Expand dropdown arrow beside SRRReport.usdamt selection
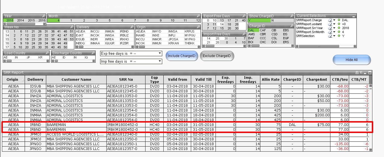384x157 pixels. coord(334,24)
